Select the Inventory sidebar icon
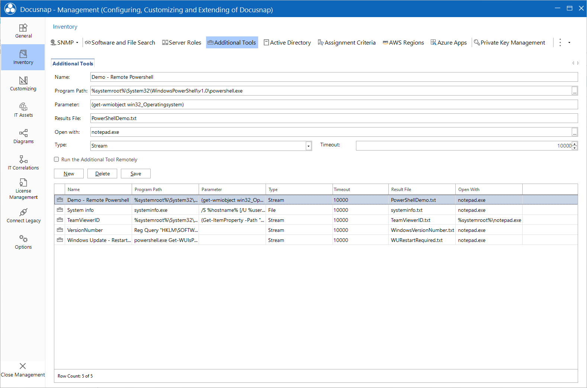The height and width of the screenshot is (388, 587). tap(23, 54)
